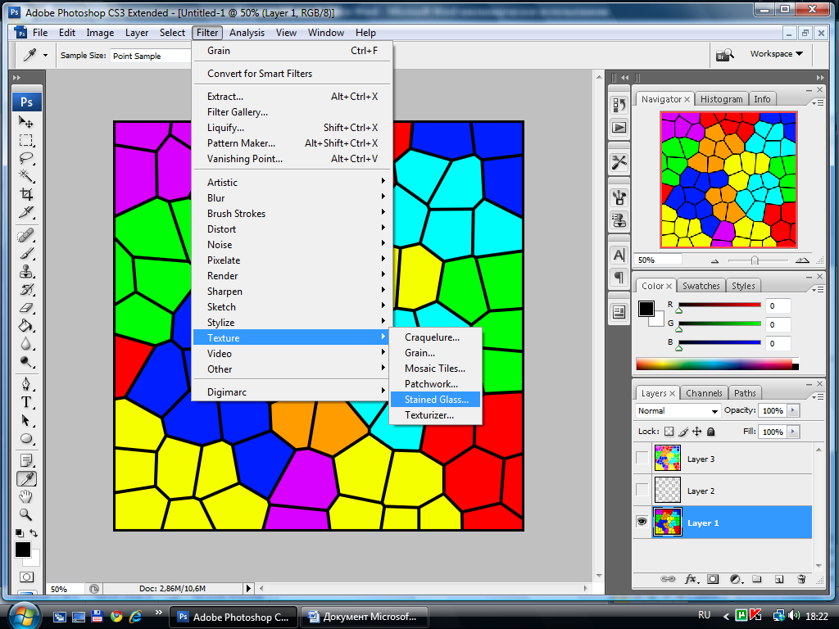Select the Type tool
839x629 pixels.
tap(26, 402)
